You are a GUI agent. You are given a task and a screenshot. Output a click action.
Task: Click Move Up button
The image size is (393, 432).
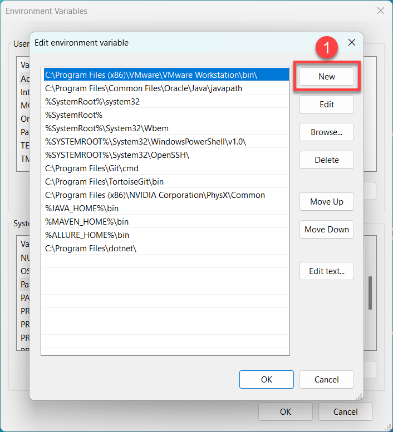click(327, 202)
